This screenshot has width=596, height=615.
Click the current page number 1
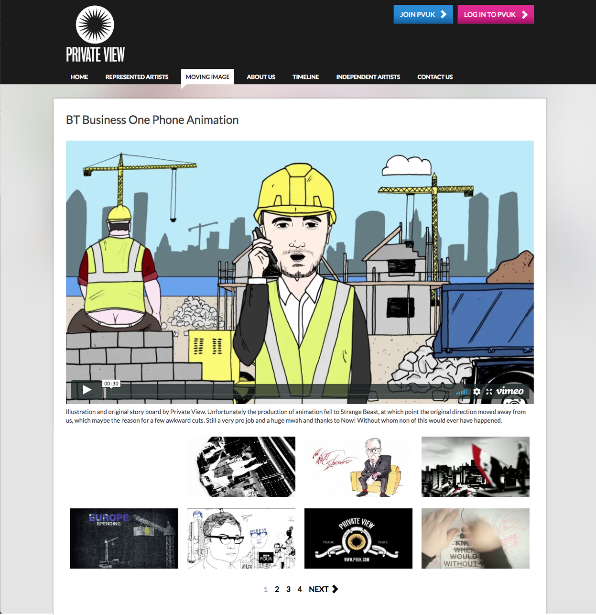coord(265,589)
